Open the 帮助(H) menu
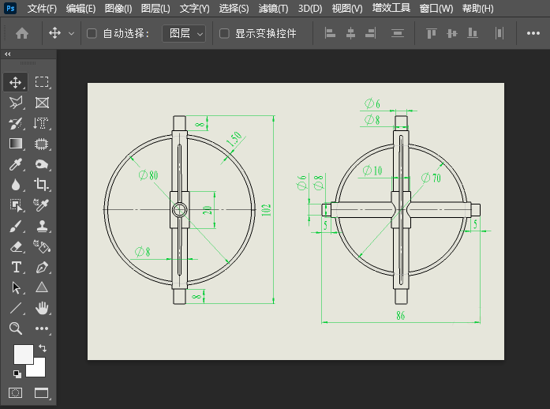 pyautogui.click(x=477, y=9)
